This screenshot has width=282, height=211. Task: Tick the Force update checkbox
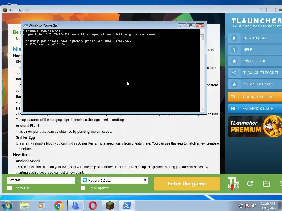click(83, 188)
